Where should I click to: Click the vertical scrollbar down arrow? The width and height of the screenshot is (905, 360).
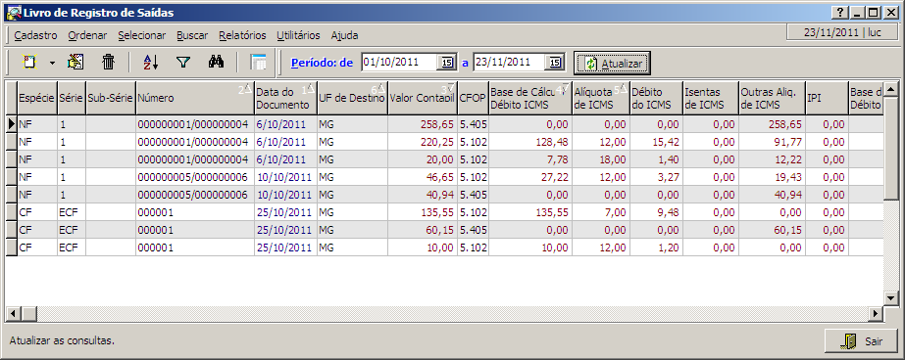(x=891, y=298)
